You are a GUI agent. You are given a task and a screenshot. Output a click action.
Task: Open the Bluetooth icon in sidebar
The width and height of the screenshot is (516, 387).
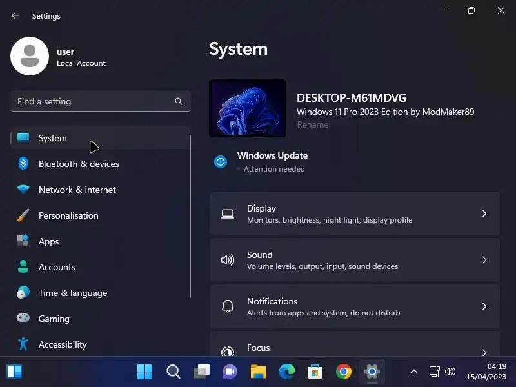click(23, 163)
